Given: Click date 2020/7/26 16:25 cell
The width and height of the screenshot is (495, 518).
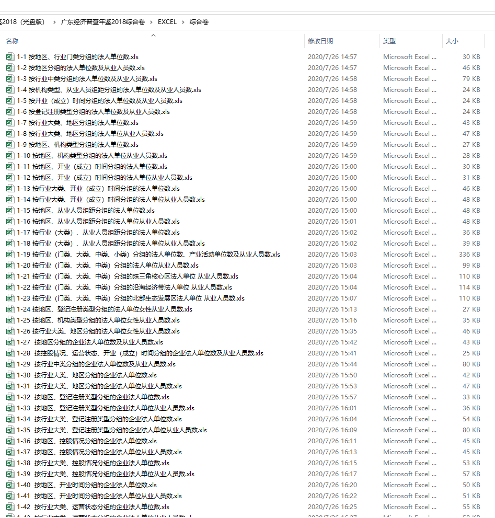Looking at the screenshot, I should pos(332,507).
